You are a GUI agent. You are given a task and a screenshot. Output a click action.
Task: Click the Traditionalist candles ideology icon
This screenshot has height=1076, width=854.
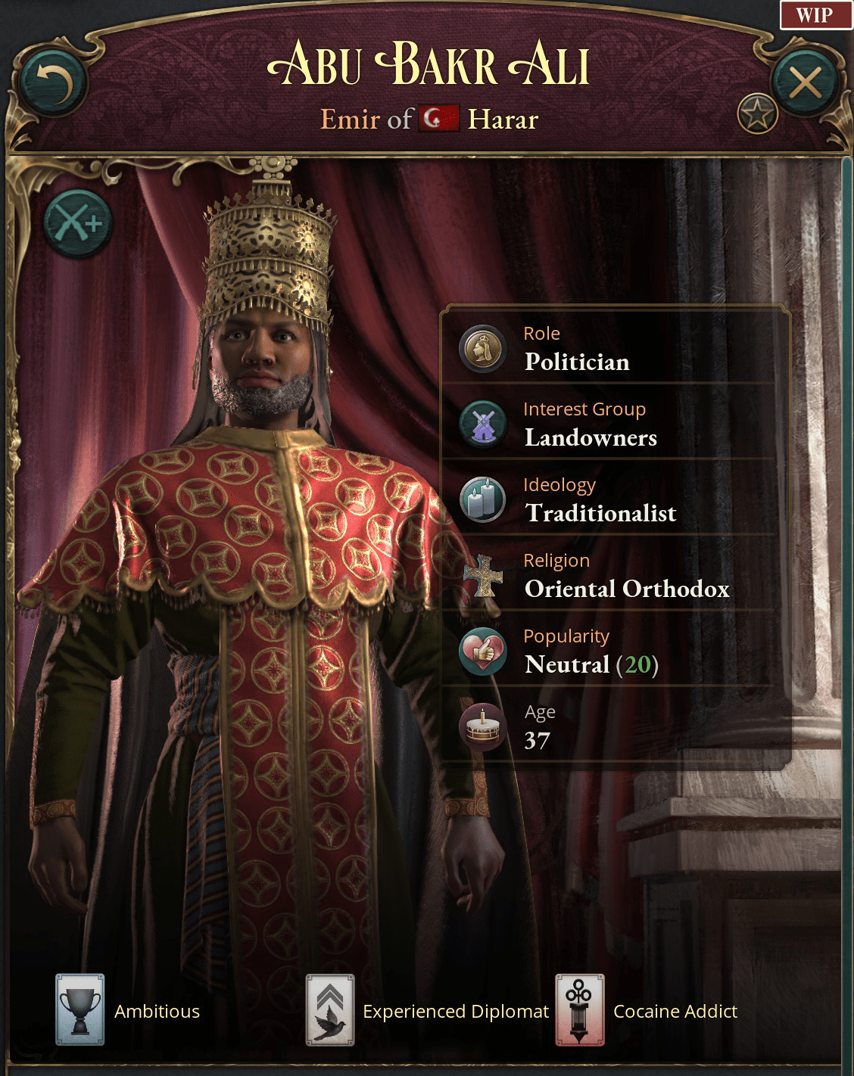(483, 499)
